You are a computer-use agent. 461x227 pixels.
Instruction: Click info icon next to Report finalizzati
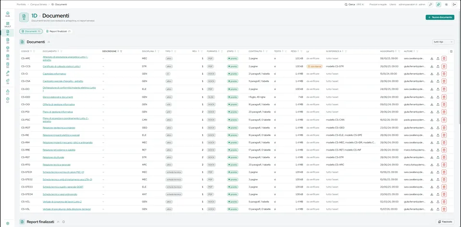[x=63, y=222]
